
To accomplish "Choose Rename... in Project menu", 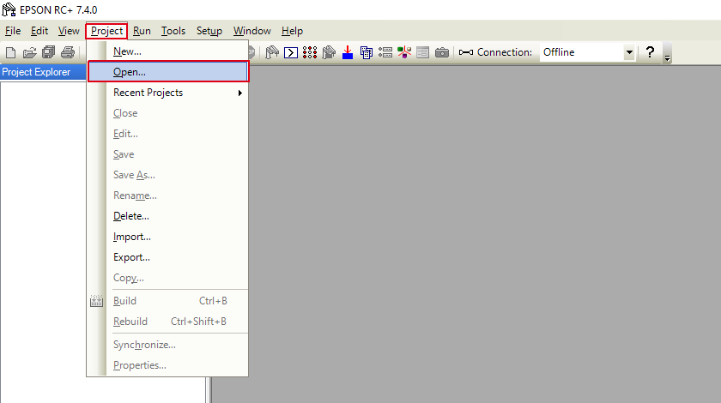I will click(x=168, y=195).
